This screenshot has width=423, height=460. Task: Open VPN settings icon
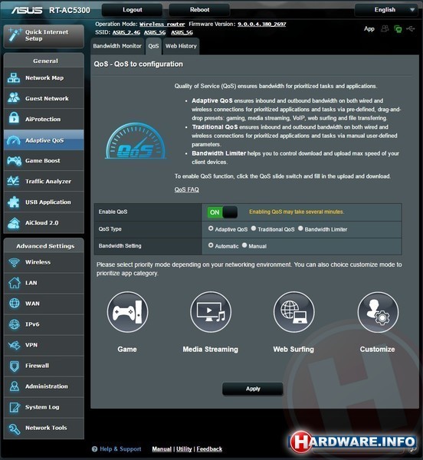[x=14, y=345]
